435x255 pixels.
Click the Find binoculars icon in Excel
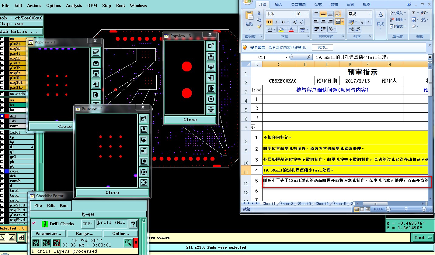point(423,20)
